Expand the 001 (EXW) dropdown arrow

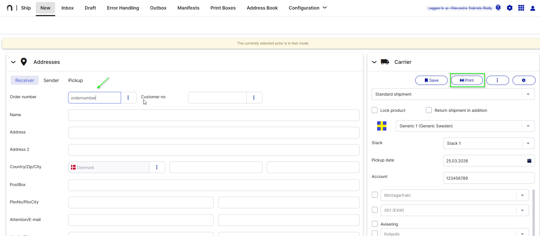coord(522,210)
